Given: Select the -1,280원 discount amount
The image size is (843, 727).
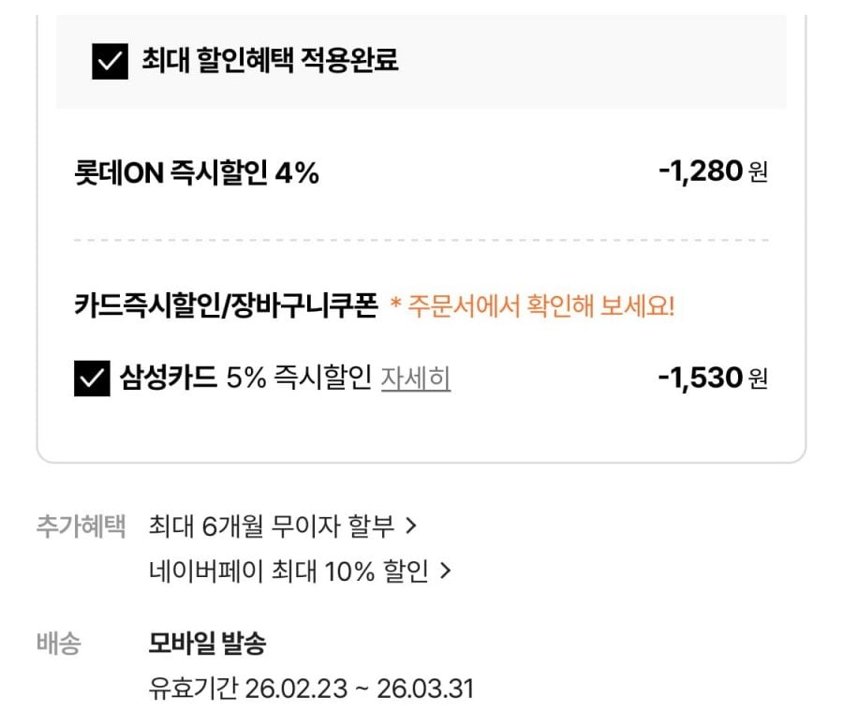Looking at the screenshot, I should point(712,171).
